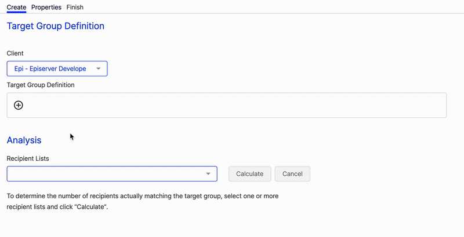
Task: Click the help text starting "To determine"
Action: pos(143,201)
